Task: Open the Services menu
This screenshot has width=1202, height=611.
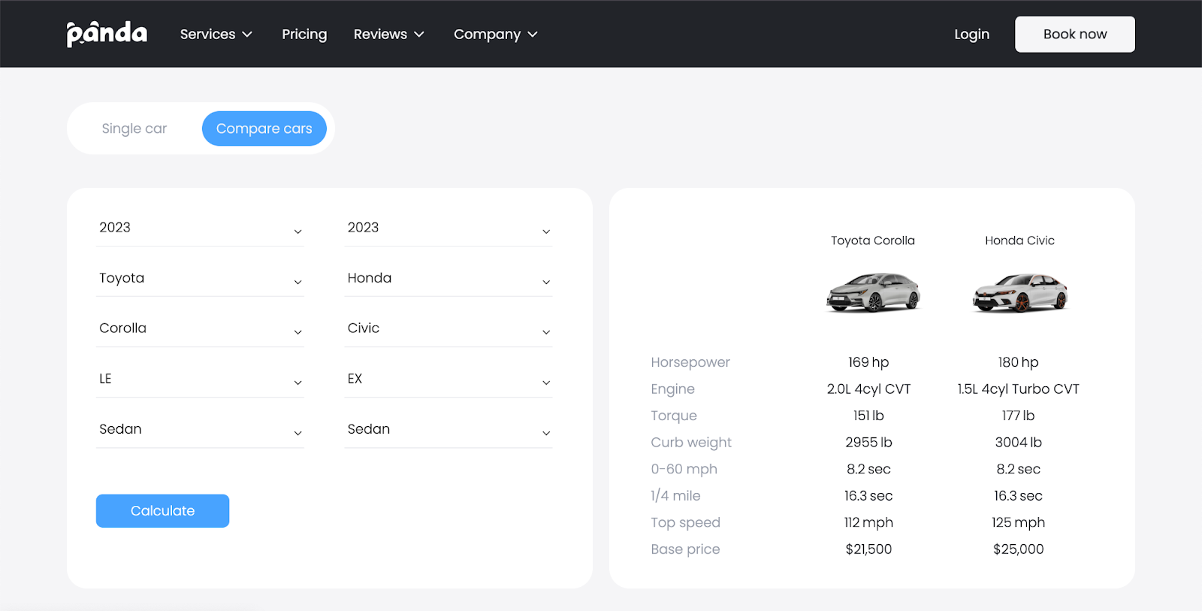Action: [216, 35]
